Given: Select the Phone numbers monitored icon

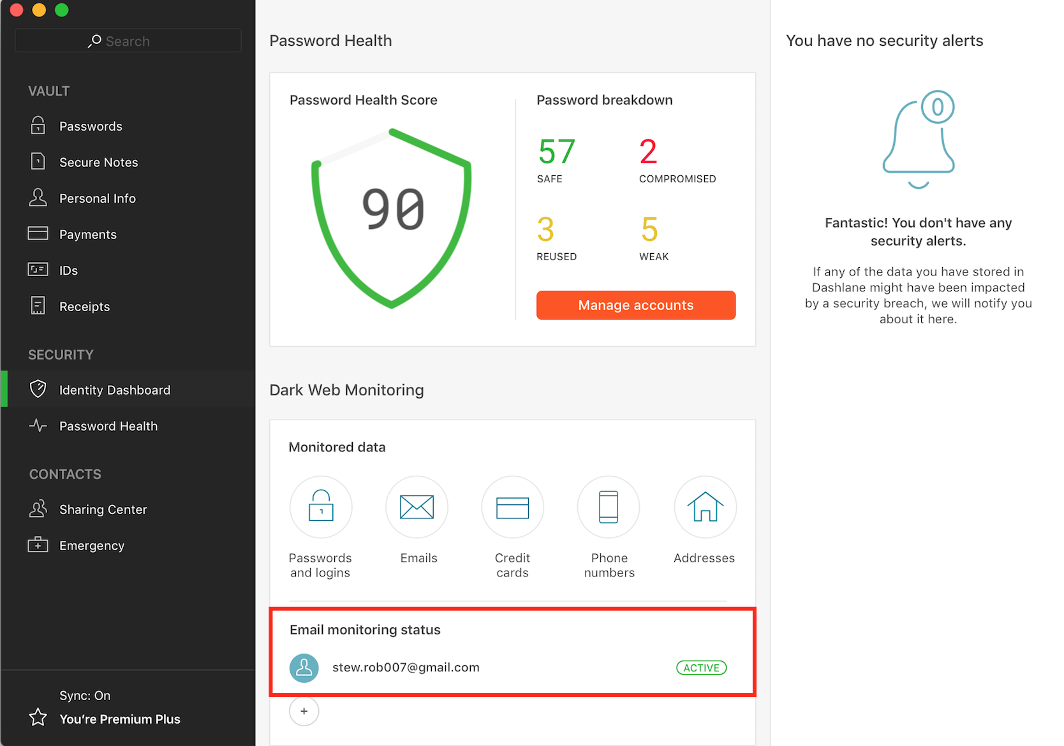Looking at the screenshot, I should coord(609,507).
